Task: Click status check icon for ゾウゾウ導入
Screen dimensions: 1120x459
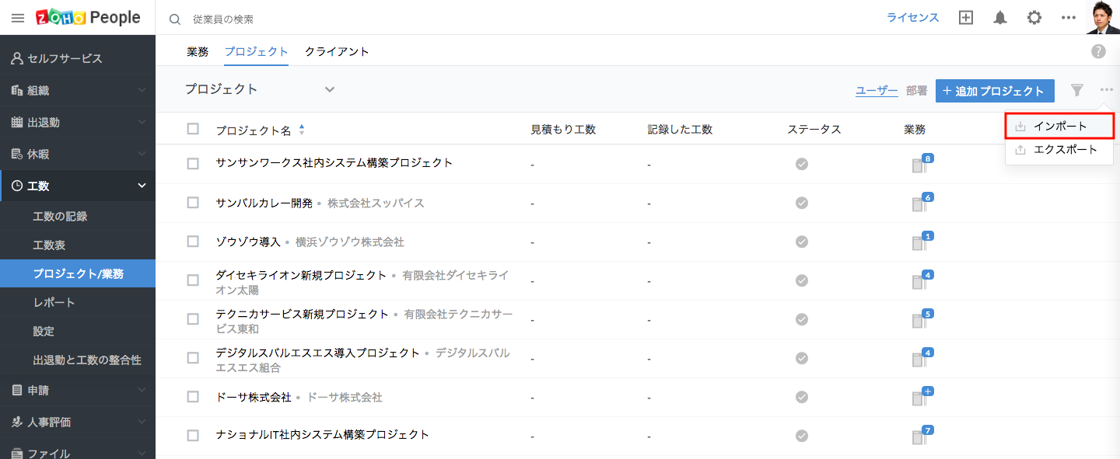Action: coord(802,242)
